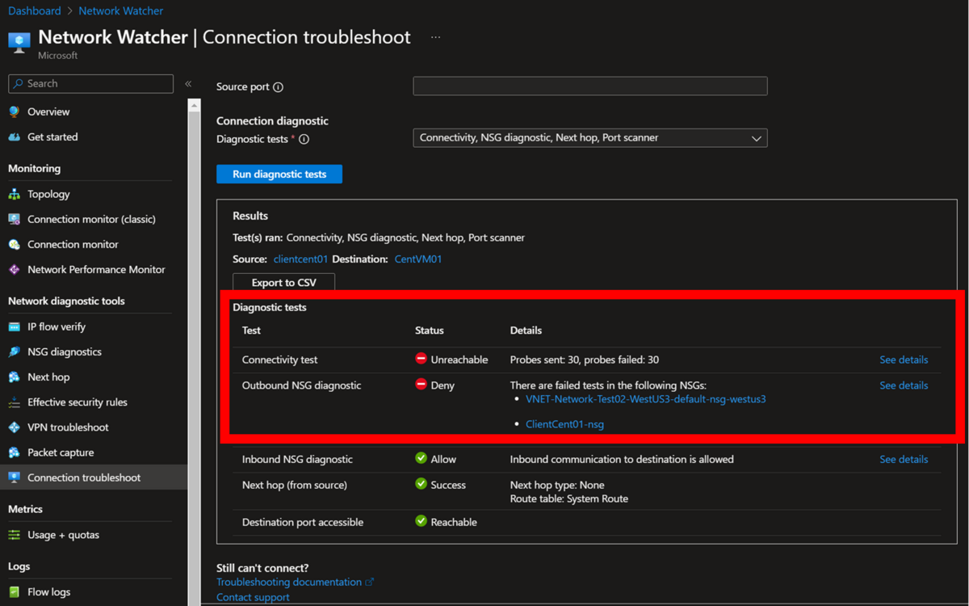Open VNET-Network-Test02-WestUS3-default-nsg-westus3 link
Viewport: 969px width, 606px height.
click(x=646, y=399)
